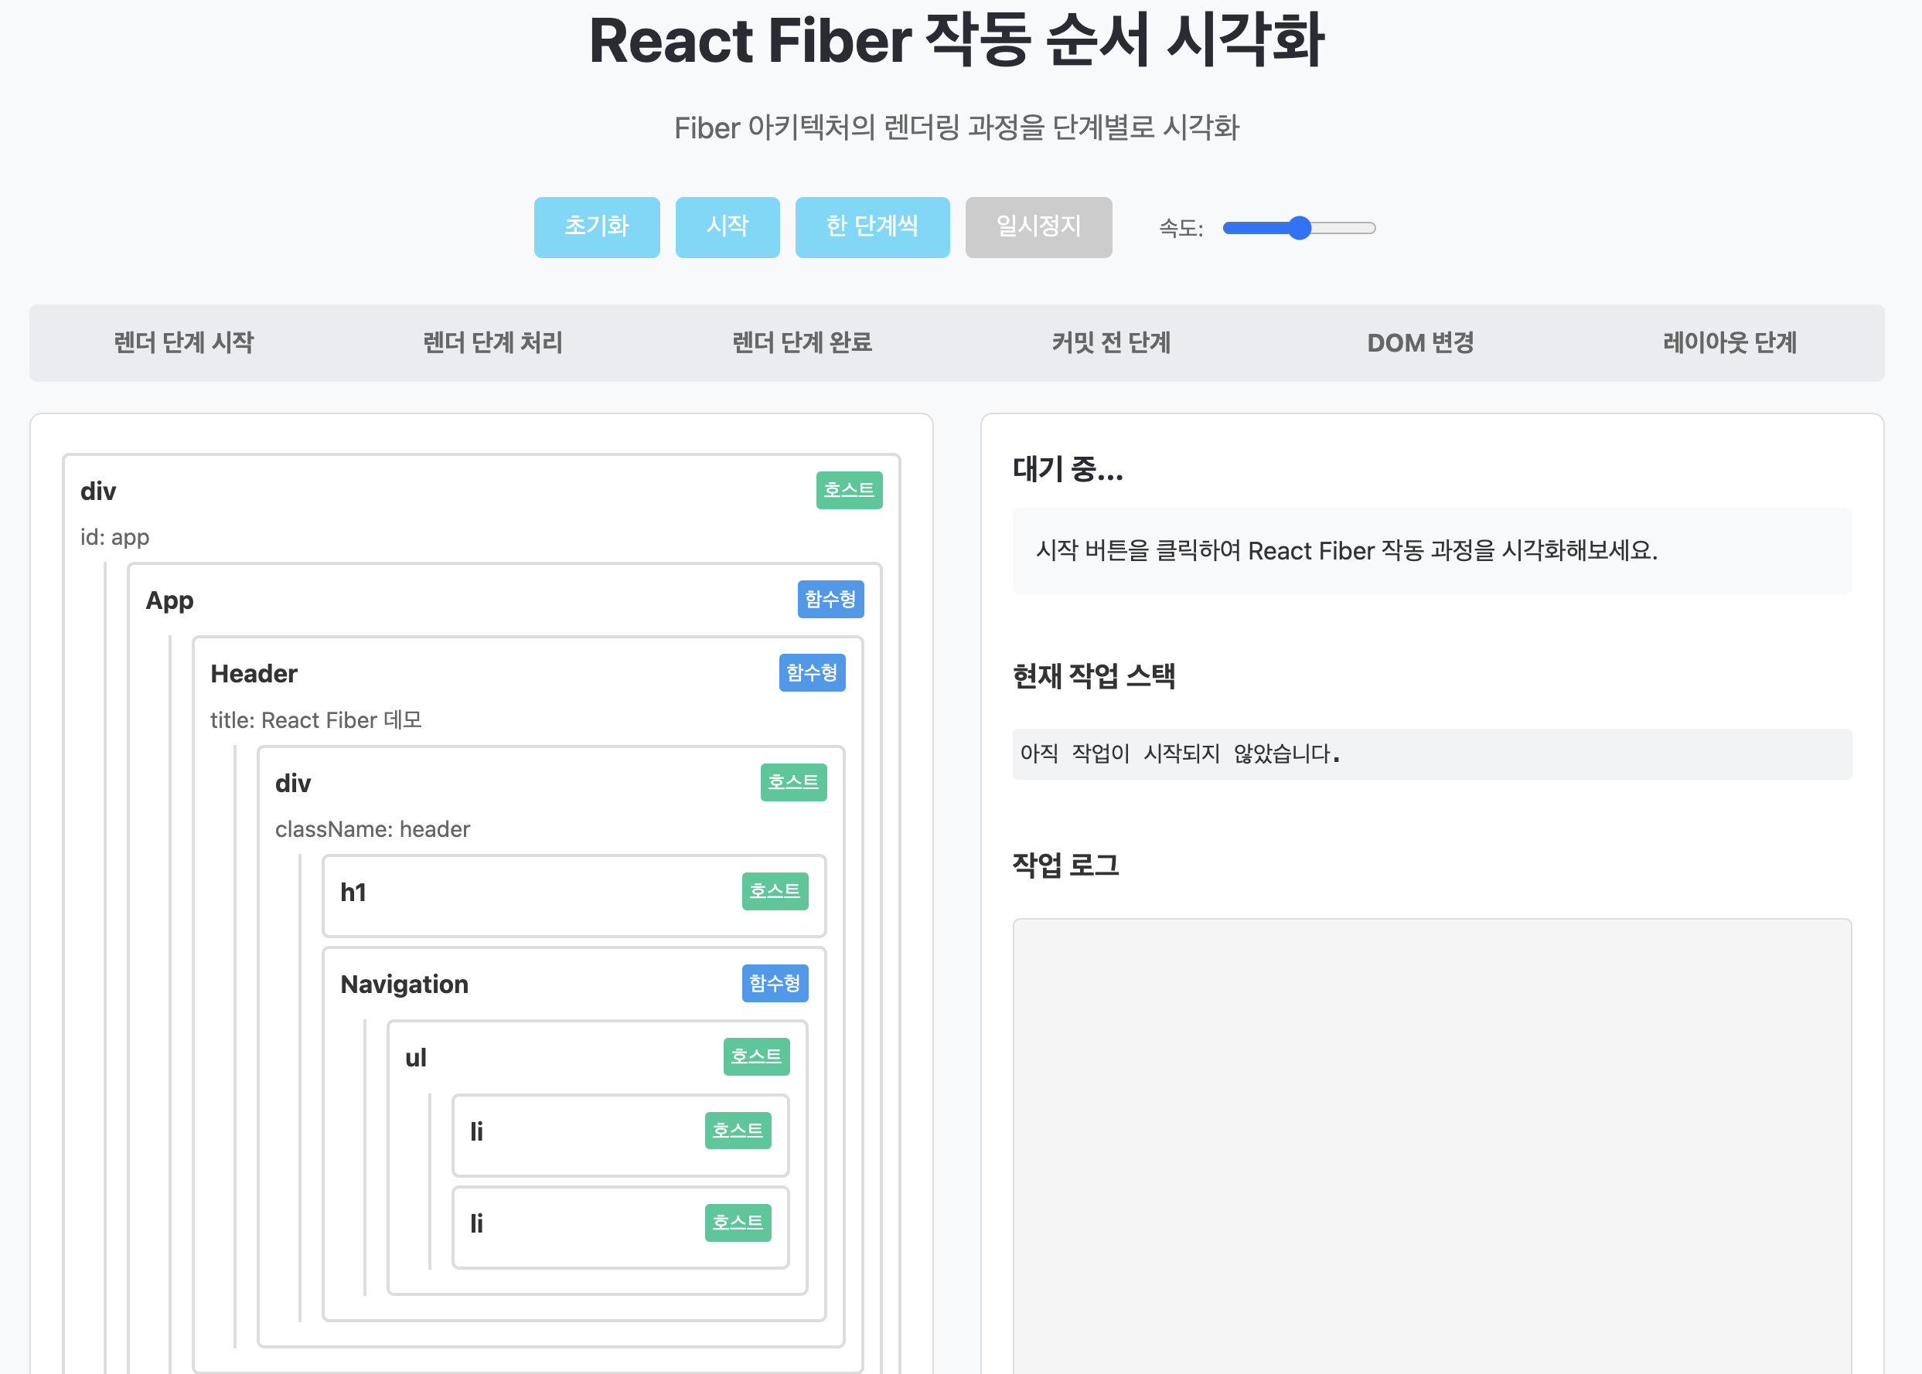
Task: Select the Navigation node in fiber tree
Action: [x=404, y=984]
